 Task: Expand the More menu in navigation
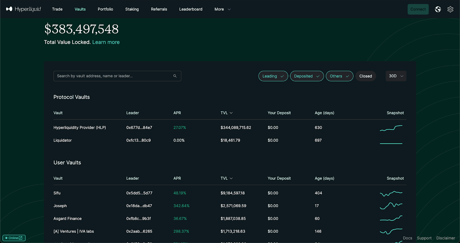pos(223,9)
